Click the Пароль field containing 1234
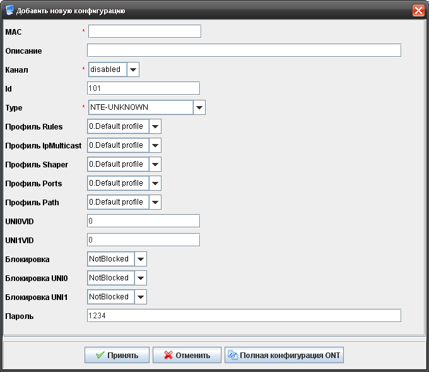This screenshot has width=429, height=372. tap(244, 316)
